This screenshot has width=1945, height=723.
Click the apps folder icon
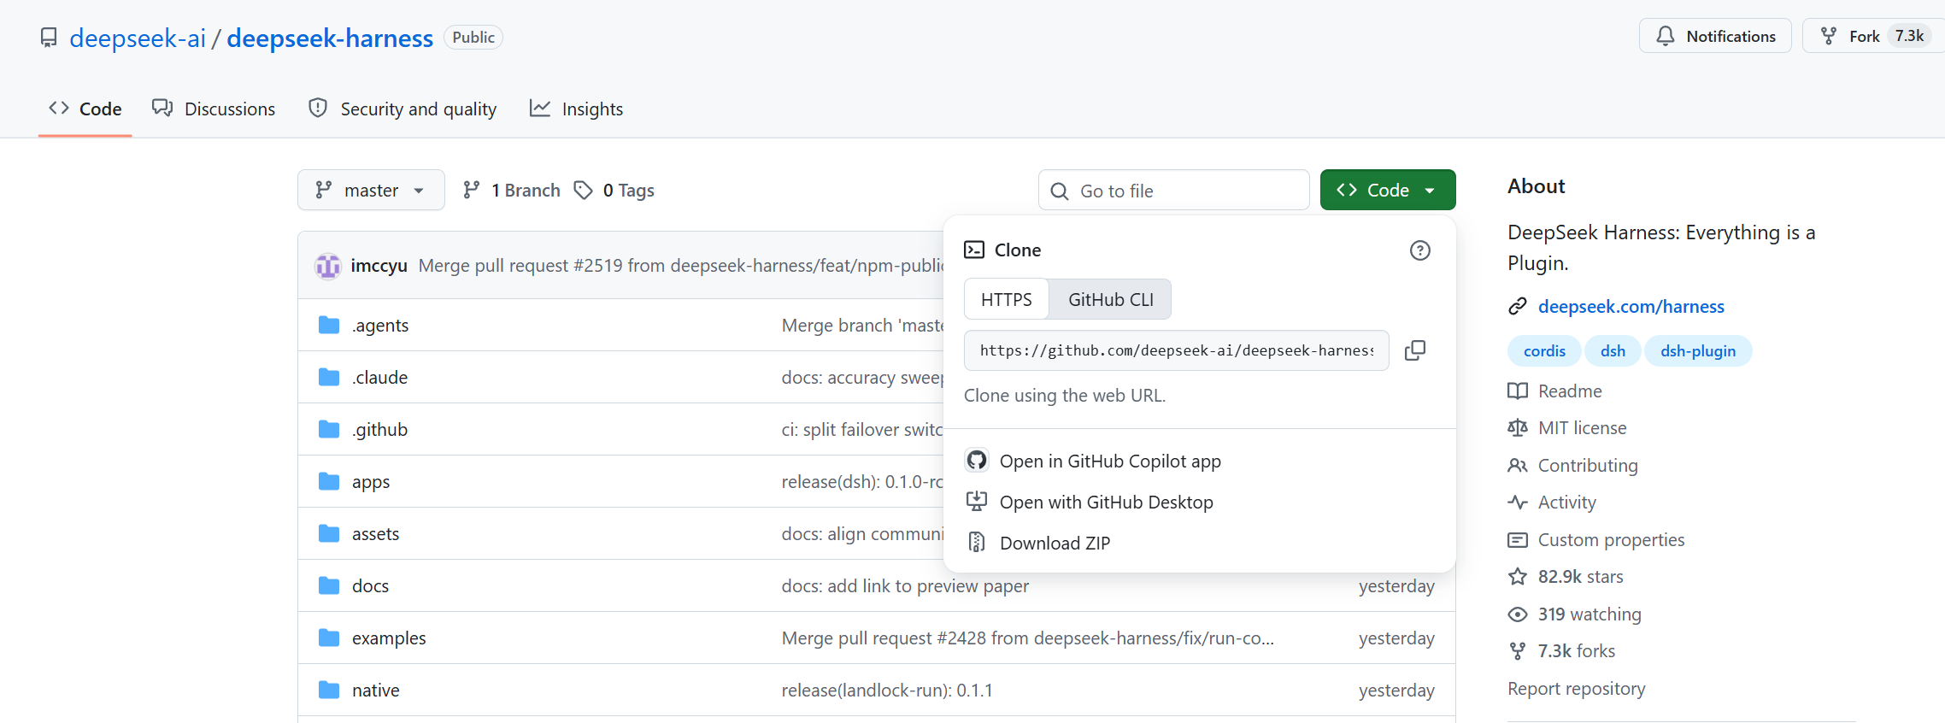(x=329, y=481)
